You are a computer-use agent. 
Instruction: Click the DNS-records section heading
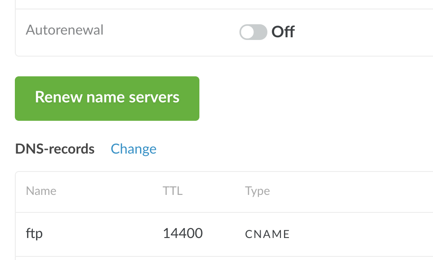click(x=55, y=149)
